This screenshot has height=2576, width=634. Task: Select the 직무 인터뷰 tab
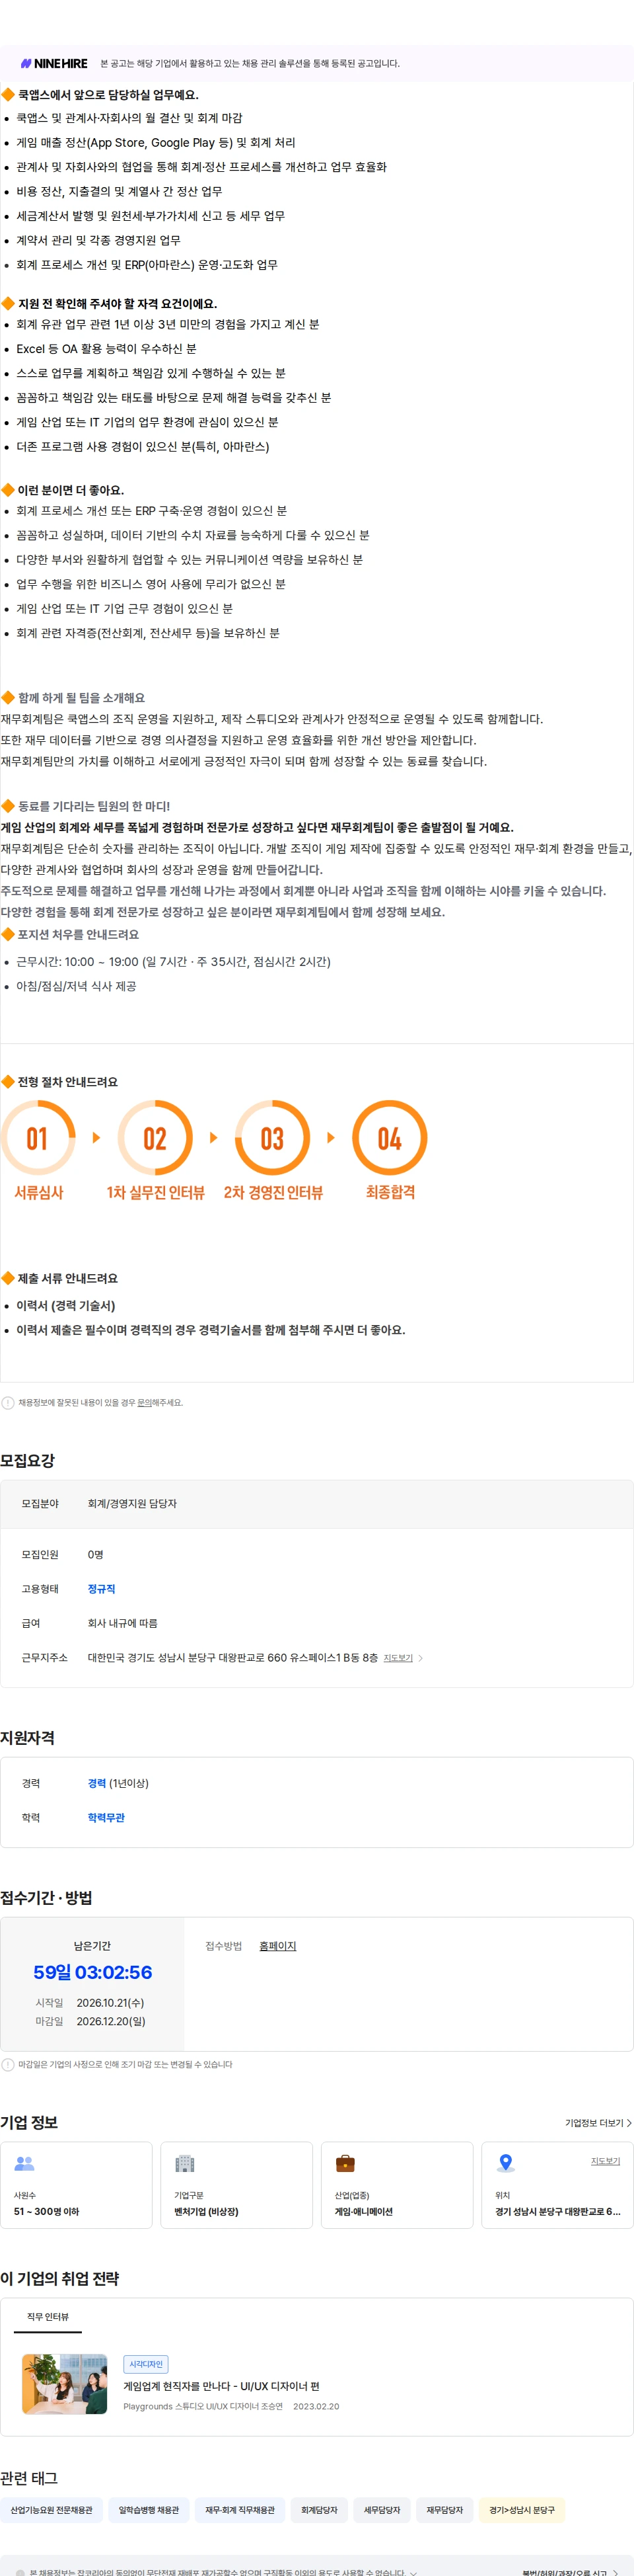coord(48,2316)
